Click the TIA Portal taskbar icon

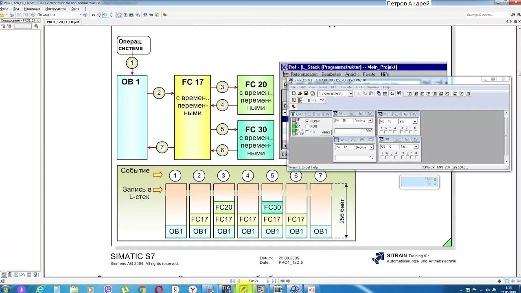point(226,289)
